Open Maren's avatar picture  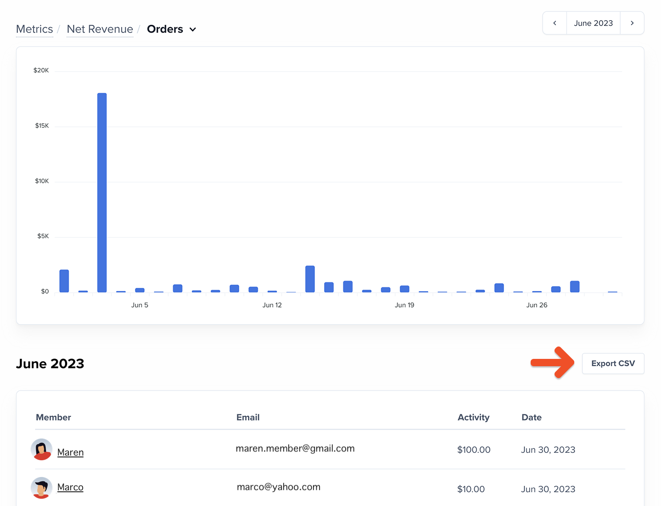41,450
